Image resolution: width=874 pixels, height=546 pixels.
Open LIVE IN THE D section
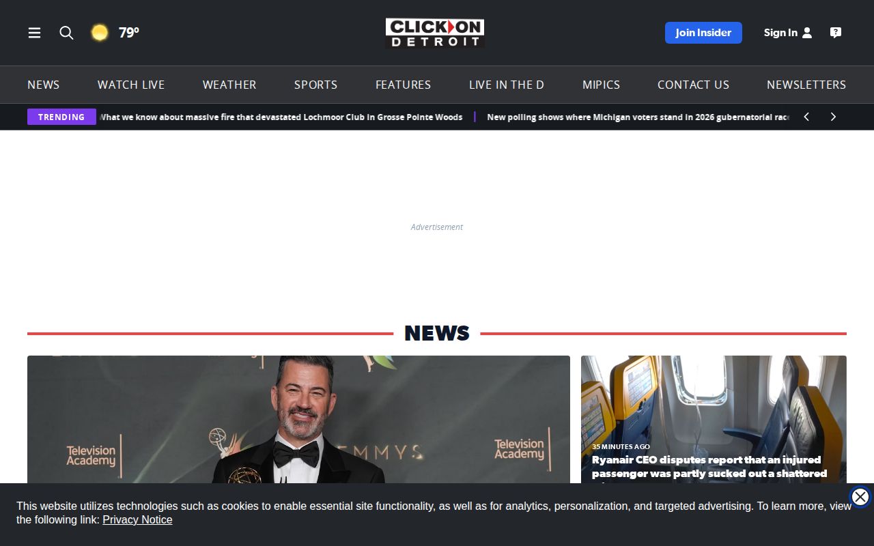pyautogui.click(x=507, y=85)
